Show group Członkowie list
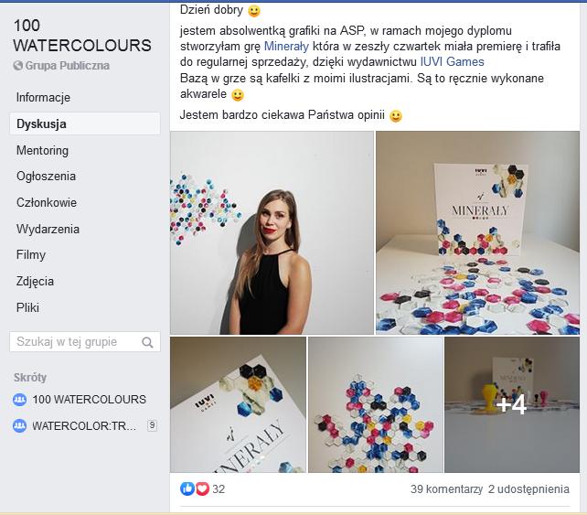This screenshot has width=587, height=515. tap(47, 203)
